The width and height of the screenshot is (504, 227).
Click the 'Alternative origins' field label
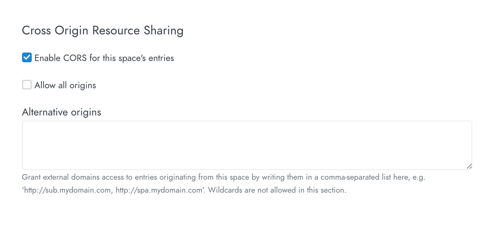(x=62, y=112)
